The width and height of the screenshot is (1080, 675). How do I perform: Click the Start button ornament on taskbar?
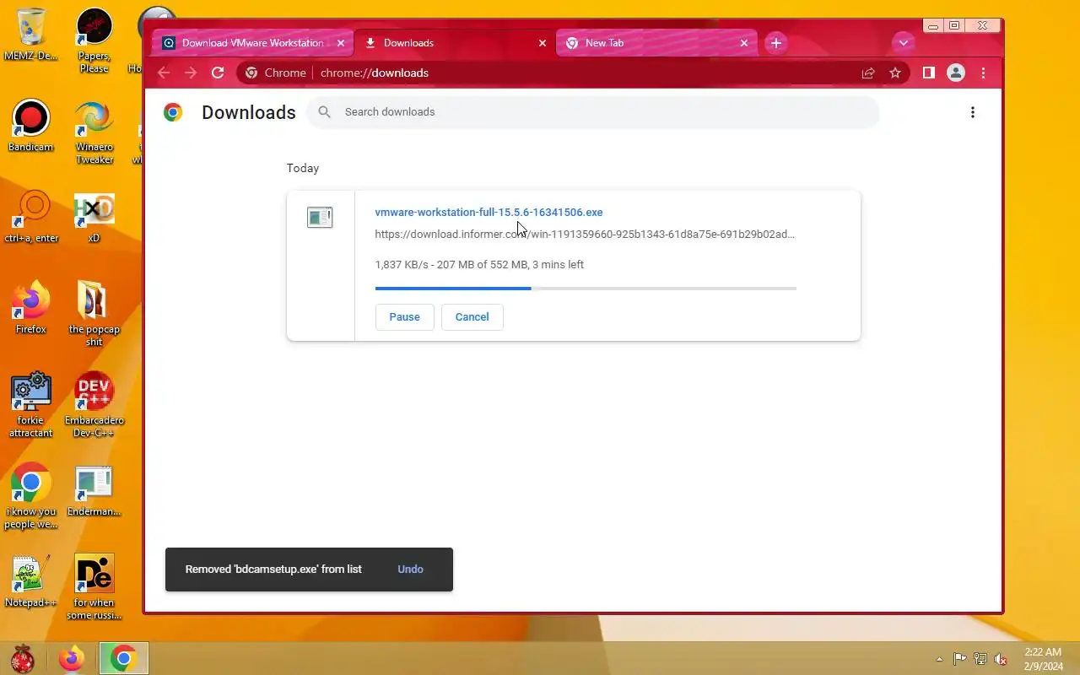pos(22,659)
